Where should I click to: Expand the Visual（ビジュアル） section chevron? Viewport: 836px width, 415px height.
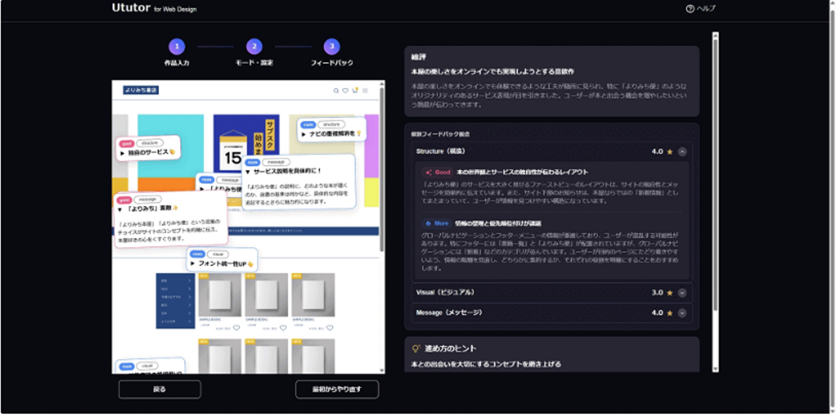click(x=682, y=293)
